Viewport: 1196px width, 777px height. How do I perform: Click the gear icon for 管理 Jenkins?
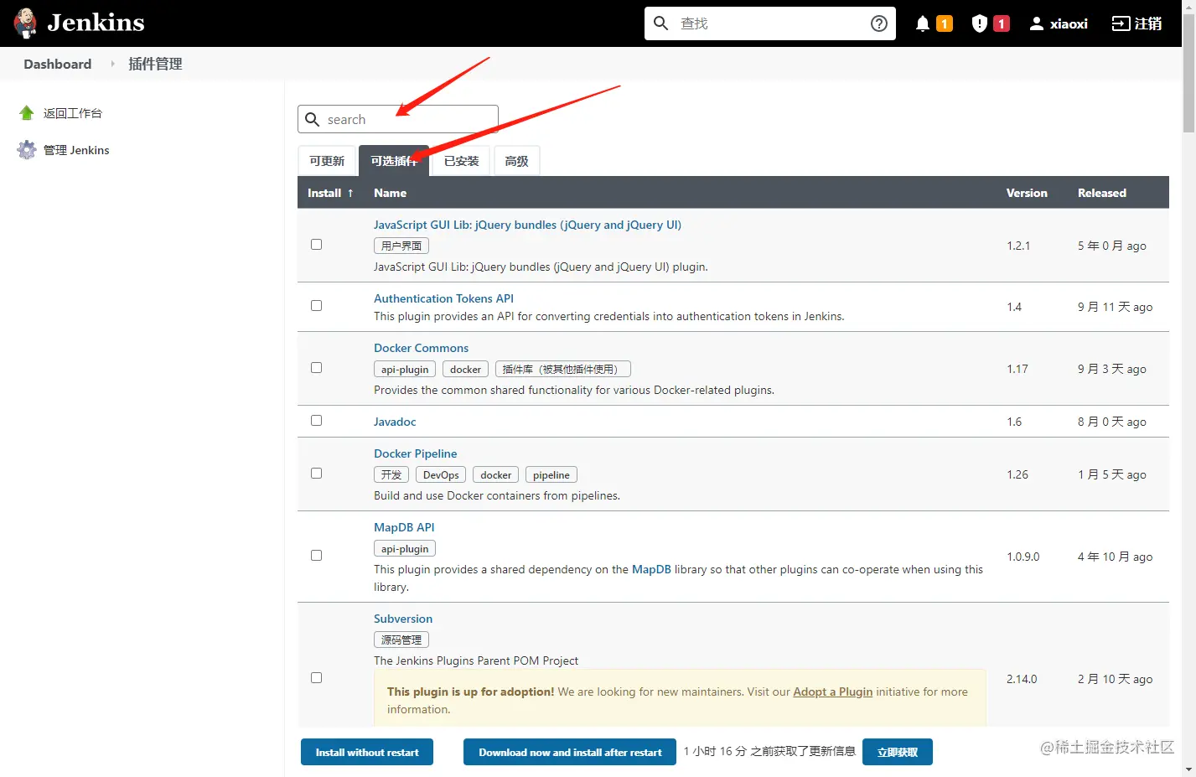click(x=27, y=150)
